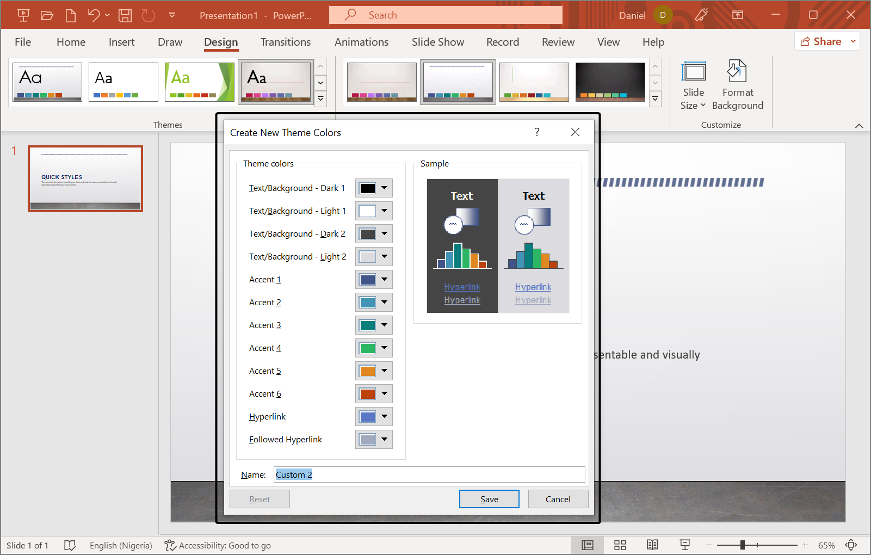871x555 pixels.
Task: Expand Accent 1 color dropdown
Action: 384,280
